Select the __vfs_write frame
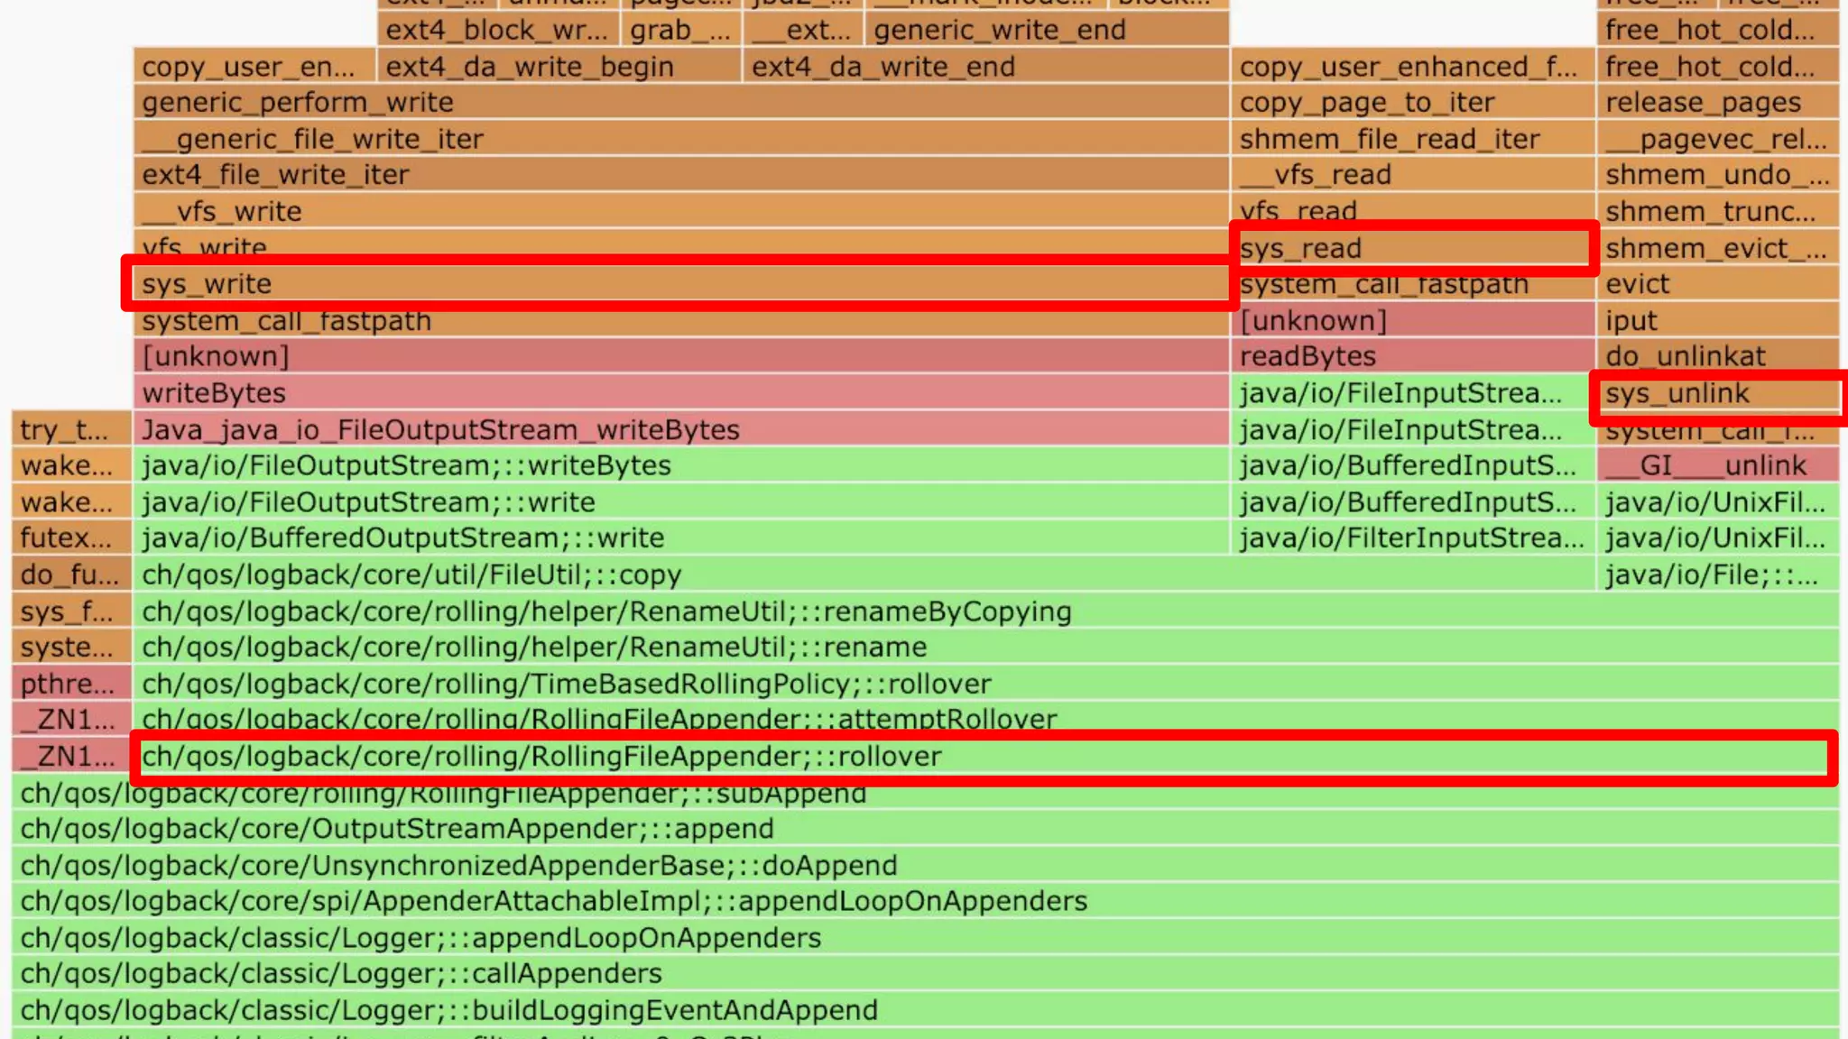The height and width of the screenshot is (1039, 1848). click(681, 211)
